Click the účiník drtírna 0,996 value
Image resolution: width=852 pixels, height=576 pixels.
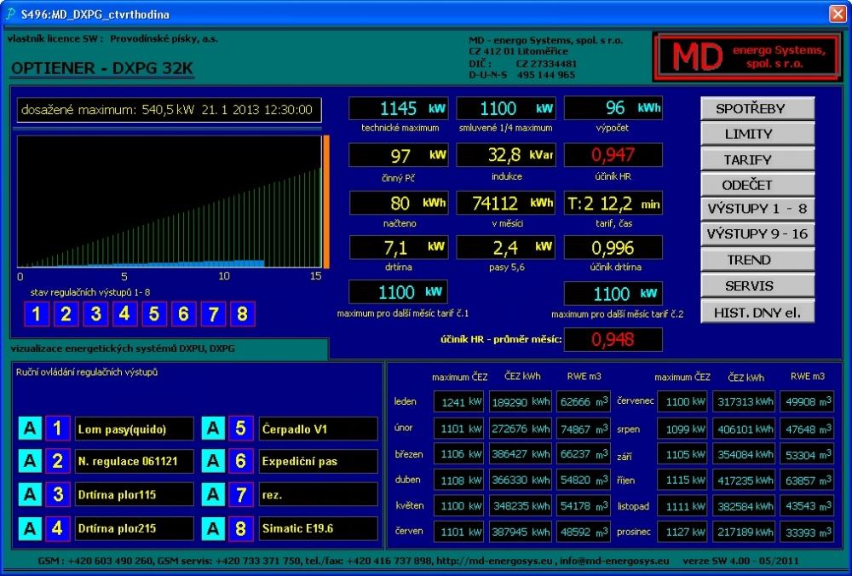tap(613, 247)
